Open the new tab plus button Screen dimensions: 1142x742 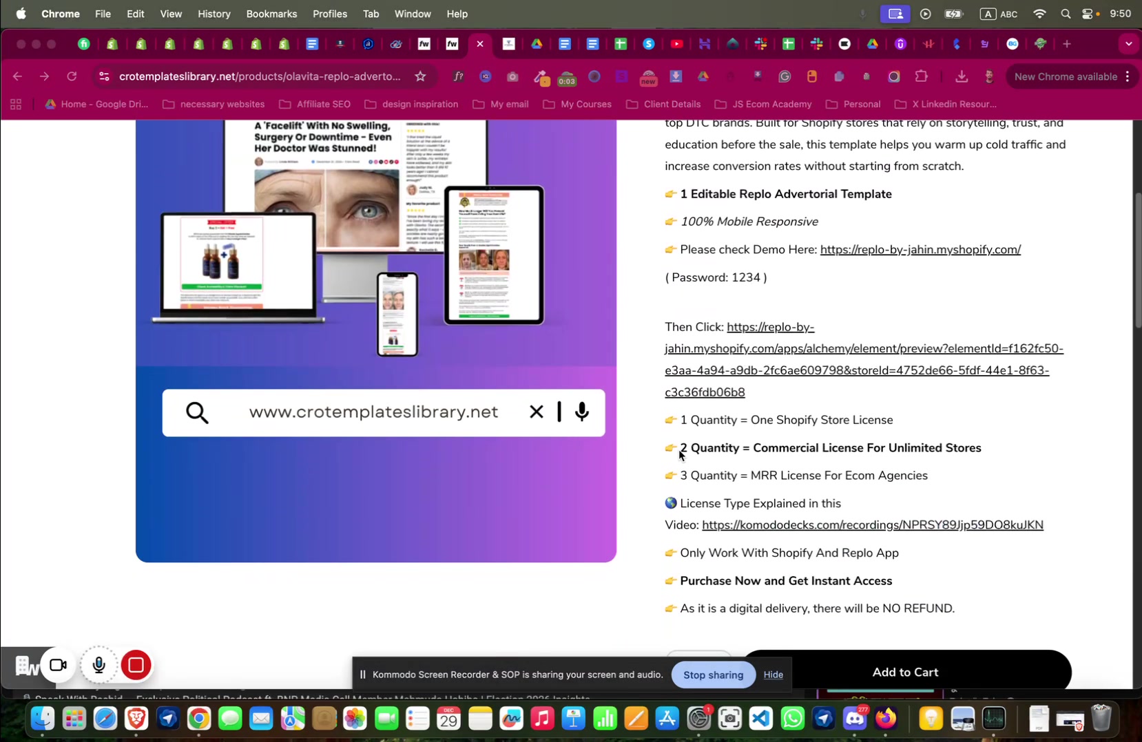coord(1067,44)
